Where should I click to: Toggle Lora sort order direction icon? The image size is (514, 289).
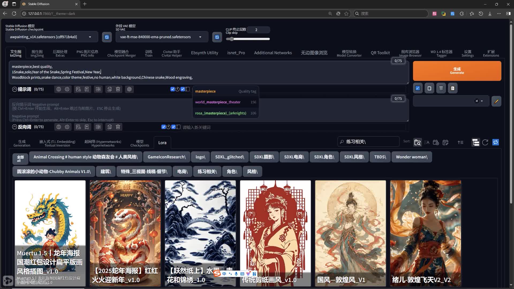coord(460,142)
